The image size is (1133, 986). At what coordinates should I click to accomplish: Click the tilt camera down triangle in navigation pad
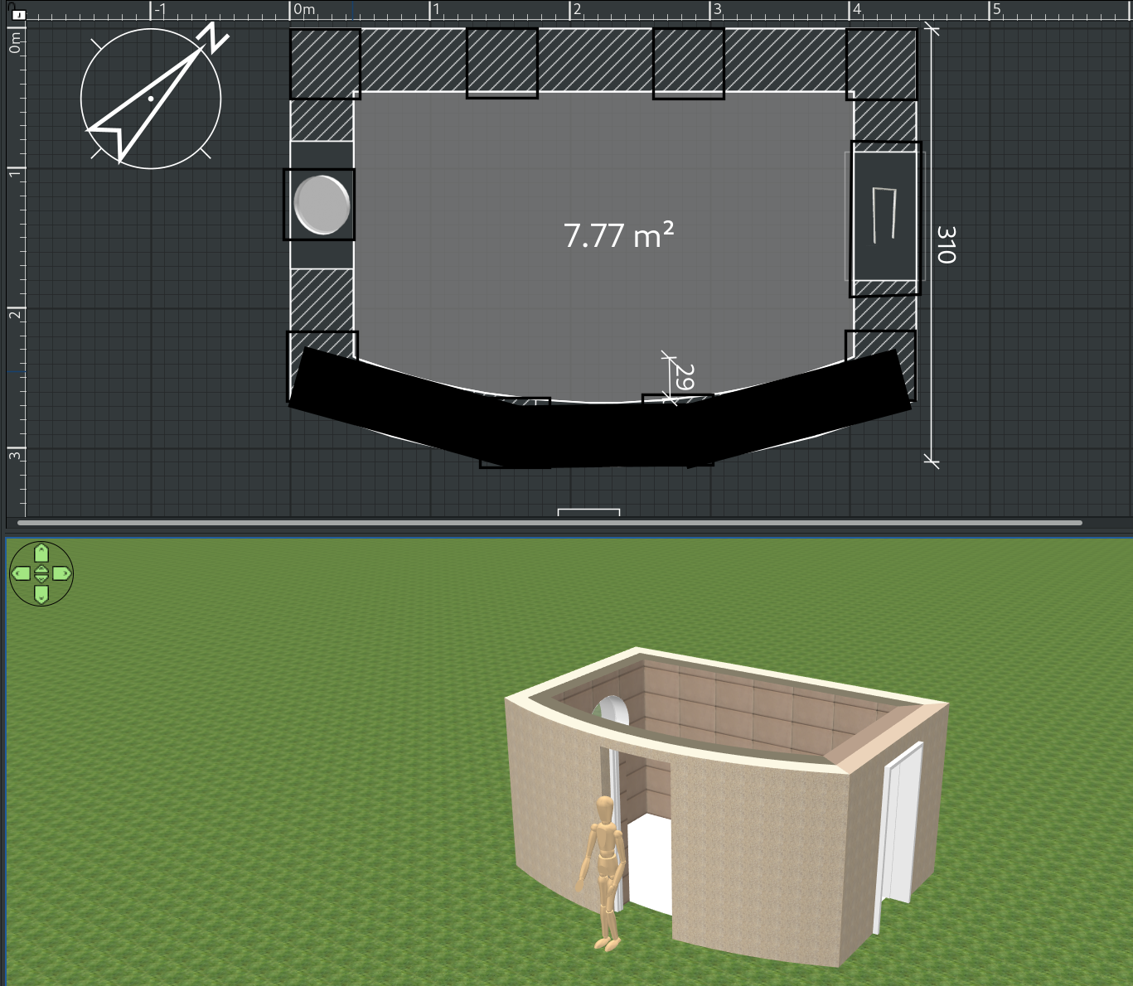pyautogui.click(x=41, y=578)
